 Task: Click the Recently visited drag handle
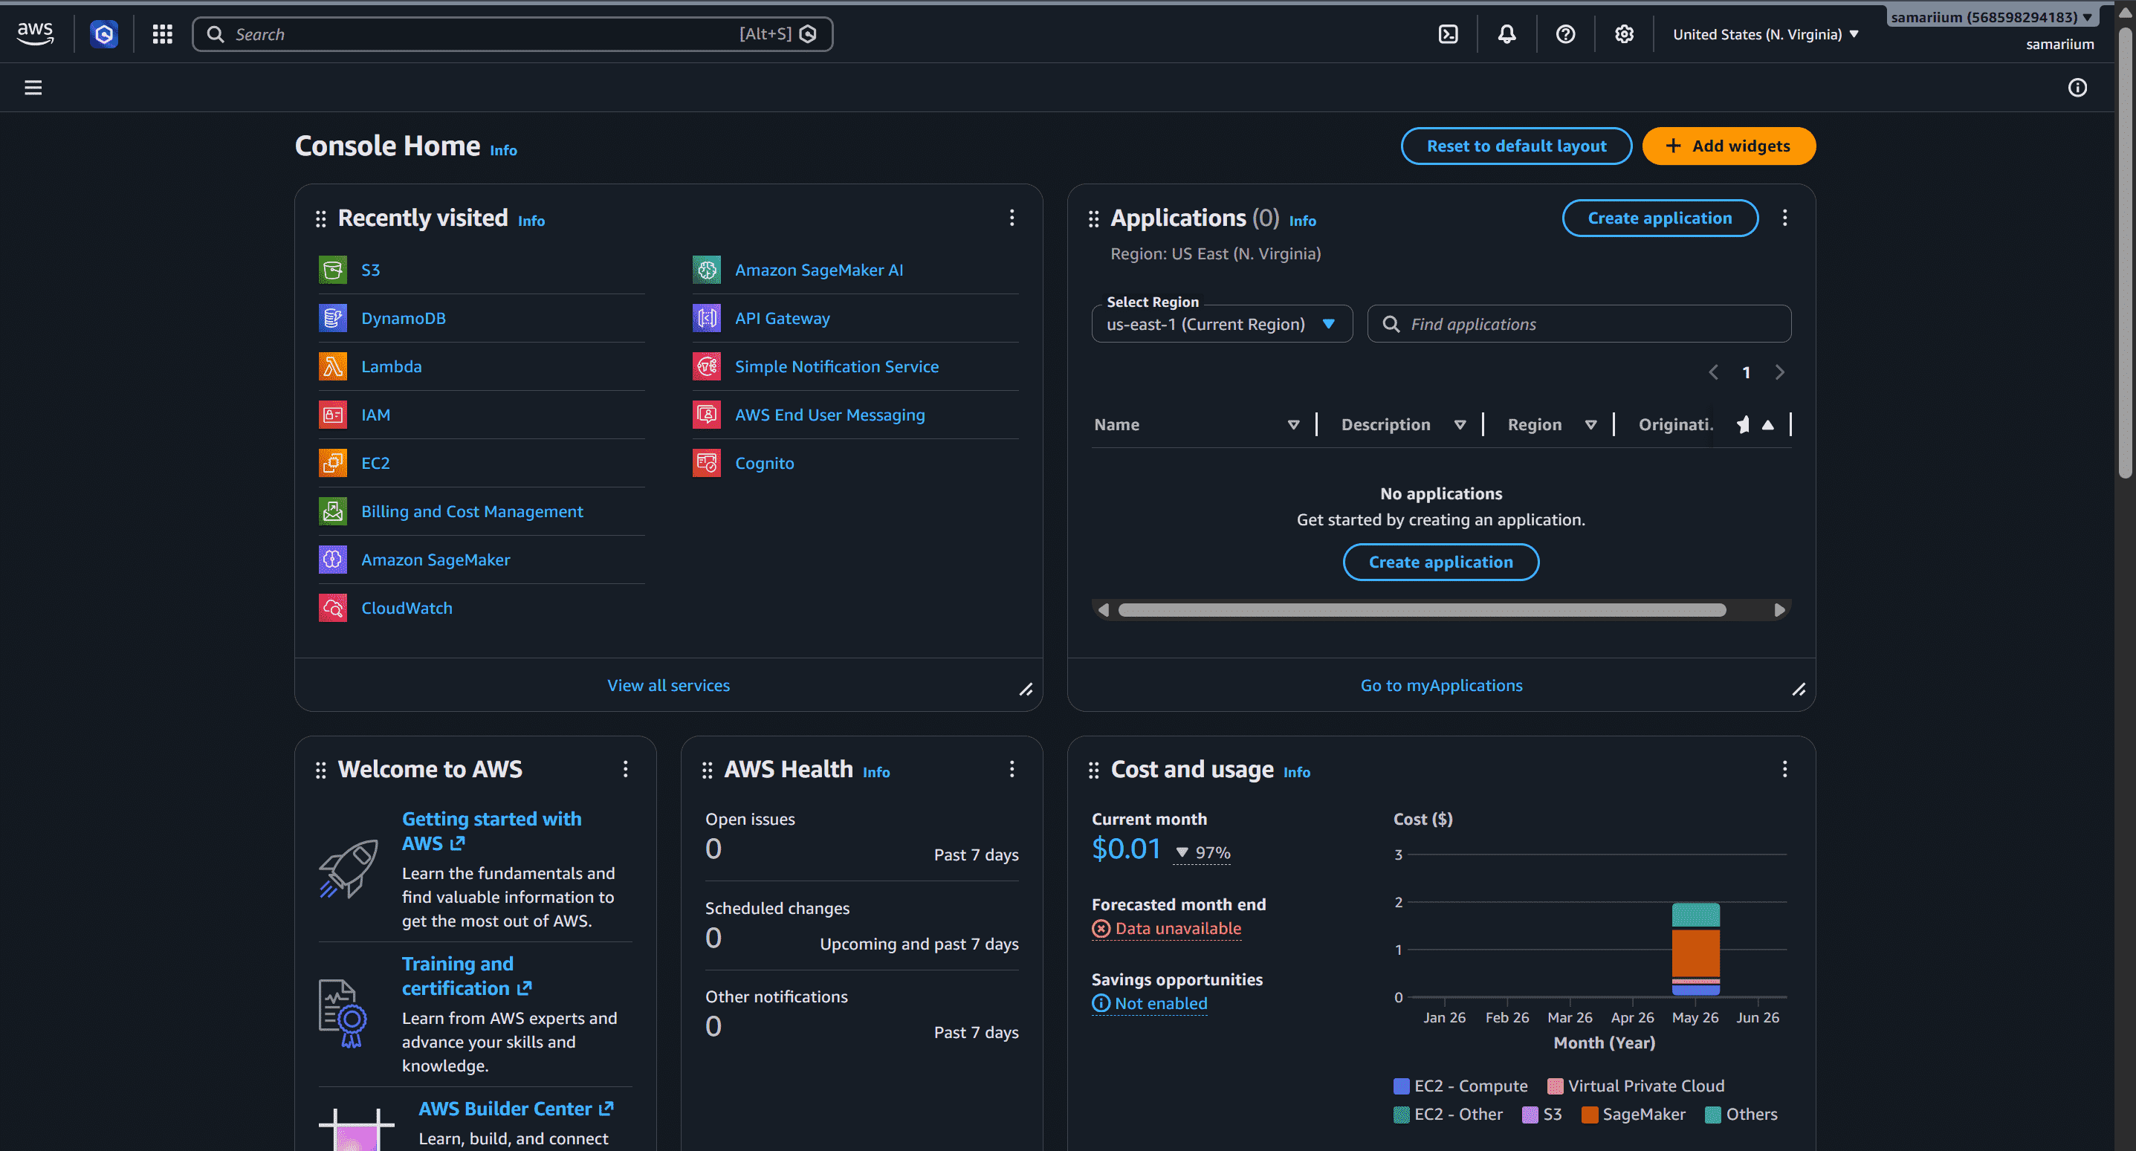pos(321,218)
